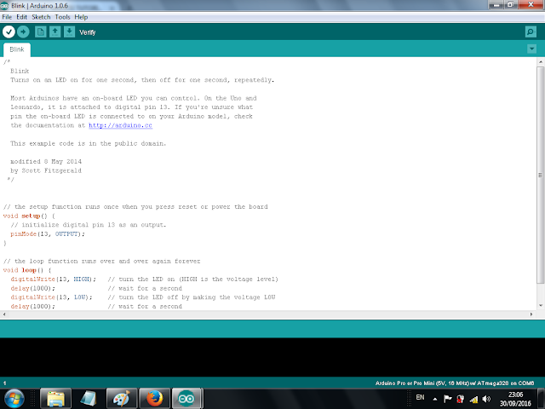Save the sketch using the Save icon
This screenshot has width=545, height=409.
pos(68,32)
